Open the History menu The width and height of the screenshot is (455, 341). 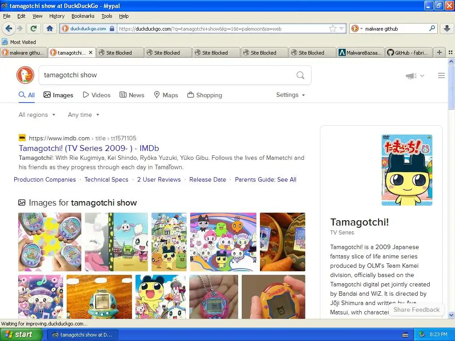pos(56,16)
